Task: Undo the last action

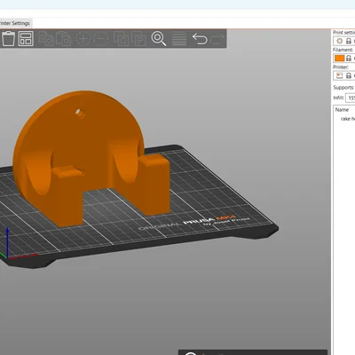Action: coord(200,39)
